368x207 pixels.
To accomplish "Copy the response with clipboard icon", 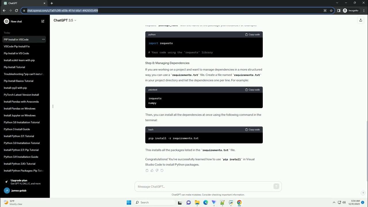I will [147, 170].
